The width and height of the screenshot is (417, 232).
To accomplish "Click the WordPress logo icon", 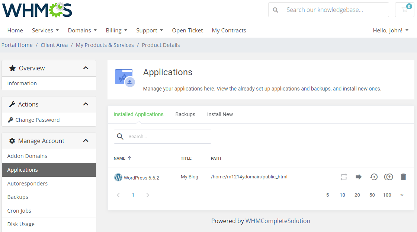I will click(118, 177).
